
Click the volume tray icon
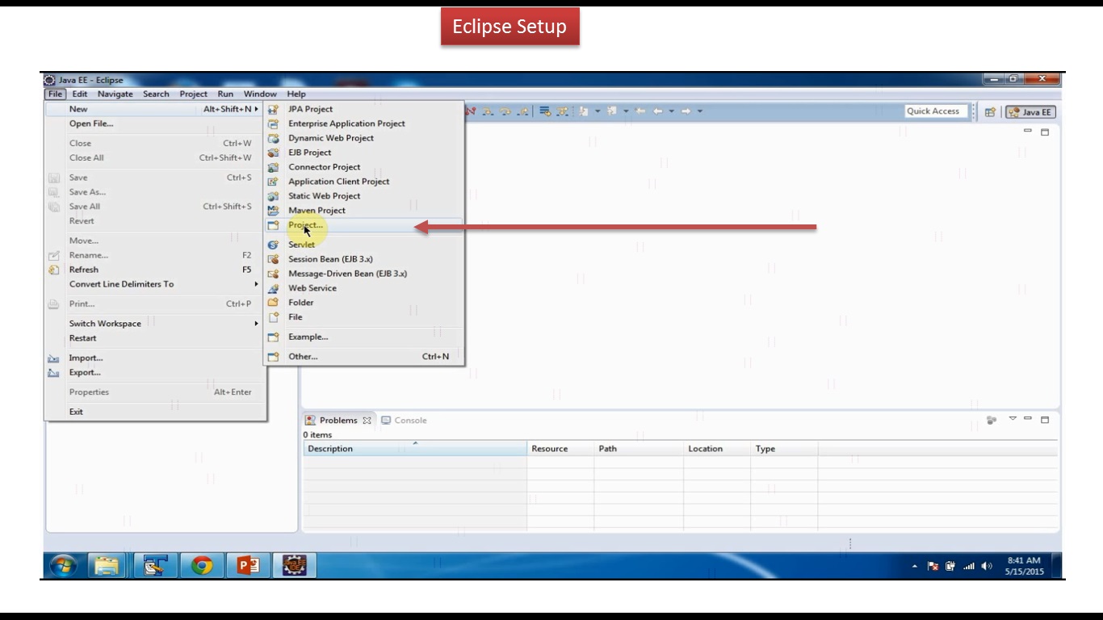(987, 567)
